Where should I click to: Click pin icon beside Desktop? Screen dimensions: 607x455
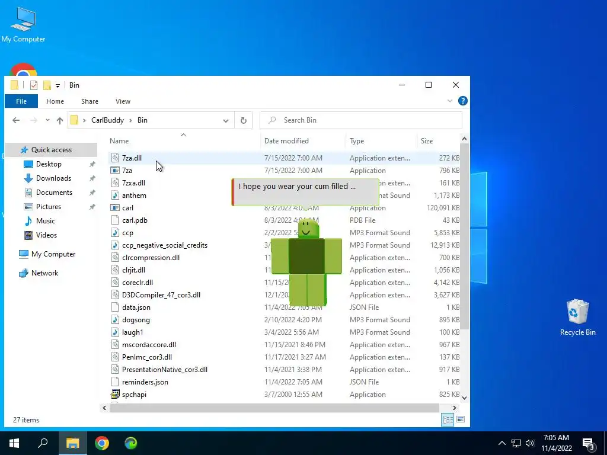click(x=92, y=164)
